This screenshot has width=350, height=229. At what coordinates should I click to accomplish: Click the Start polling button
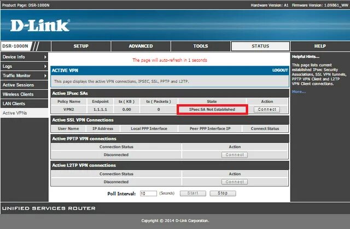coord(193,193)
